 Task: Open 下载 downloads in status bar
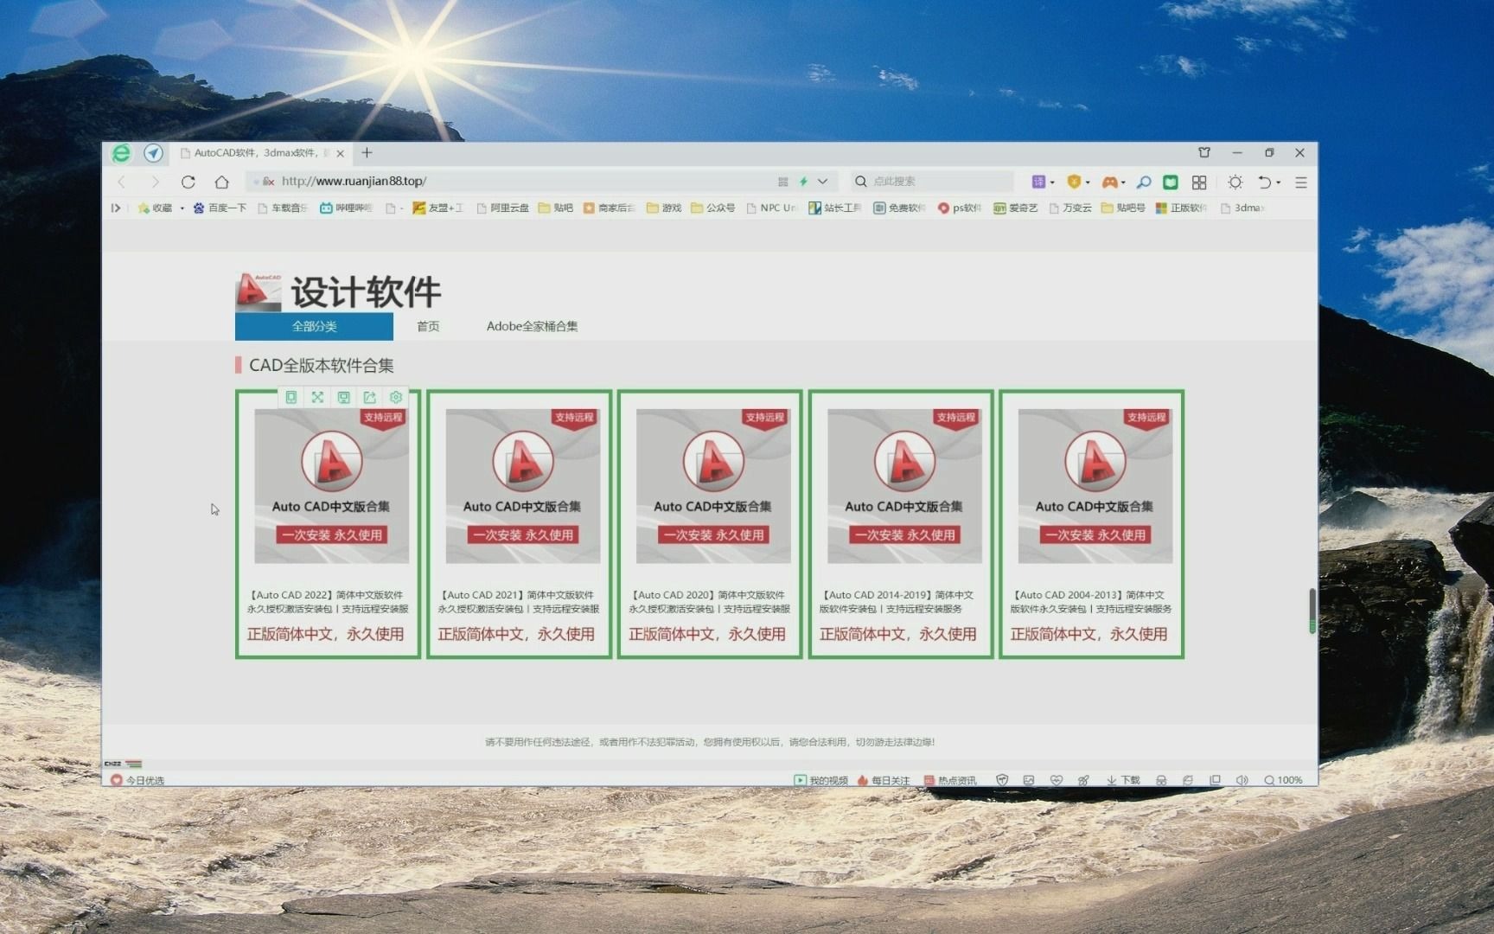tap(1123, 780)
